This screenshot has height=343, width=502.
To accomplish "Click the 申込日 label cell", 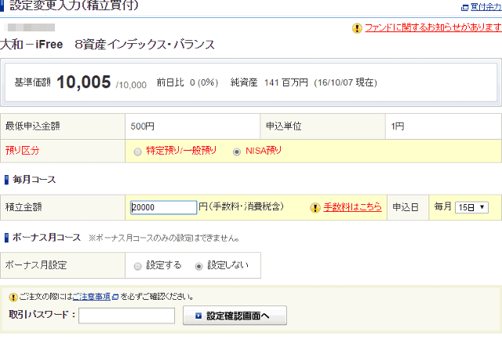I will [408, 207].
